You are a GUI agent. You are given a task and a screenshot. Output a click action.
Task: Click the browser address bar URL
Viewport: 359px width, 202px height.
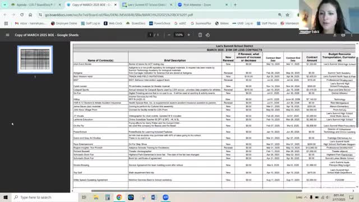click(119, 15)
